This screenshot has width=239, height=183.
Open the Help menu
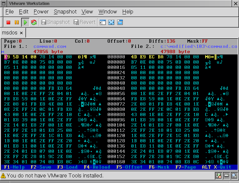tap(128, 12)
